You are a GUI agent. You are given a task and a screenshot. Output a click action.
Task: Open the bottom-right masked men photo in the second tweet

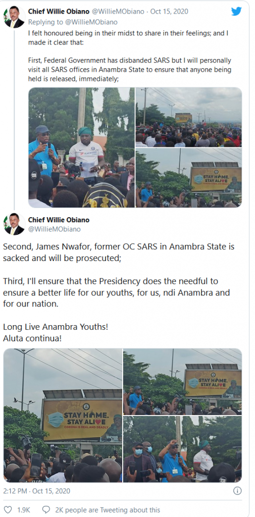point(182,449)
